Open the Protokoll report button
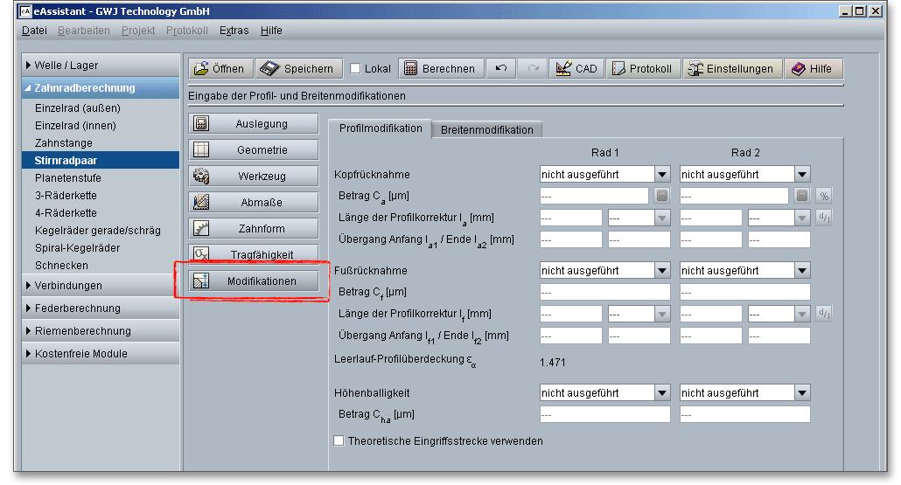 pos(643,69)
